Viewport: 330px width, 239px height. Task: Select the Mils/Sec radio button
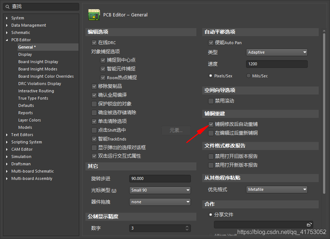[x=249, y=76]
